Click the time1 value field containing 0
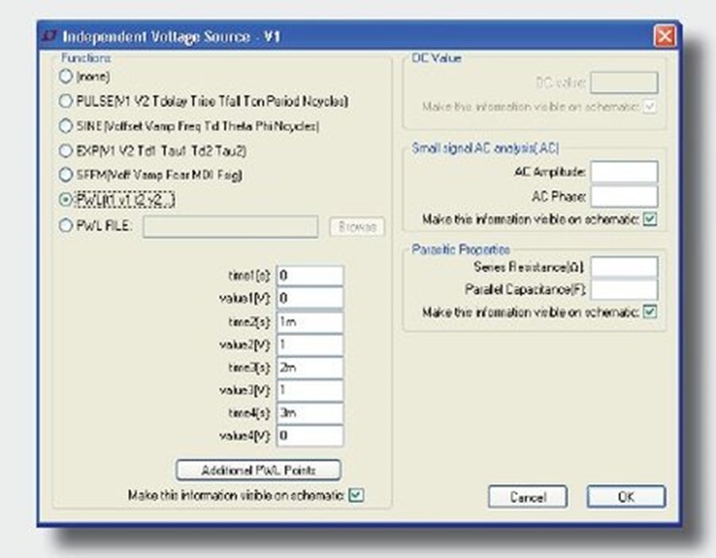716x558 pixels. coord(309,275)
